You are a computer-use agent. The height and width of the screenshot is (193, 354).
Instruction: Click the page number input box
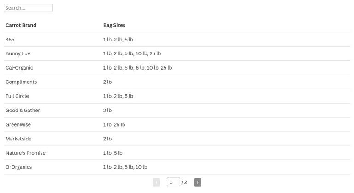(x=173, y=182)
